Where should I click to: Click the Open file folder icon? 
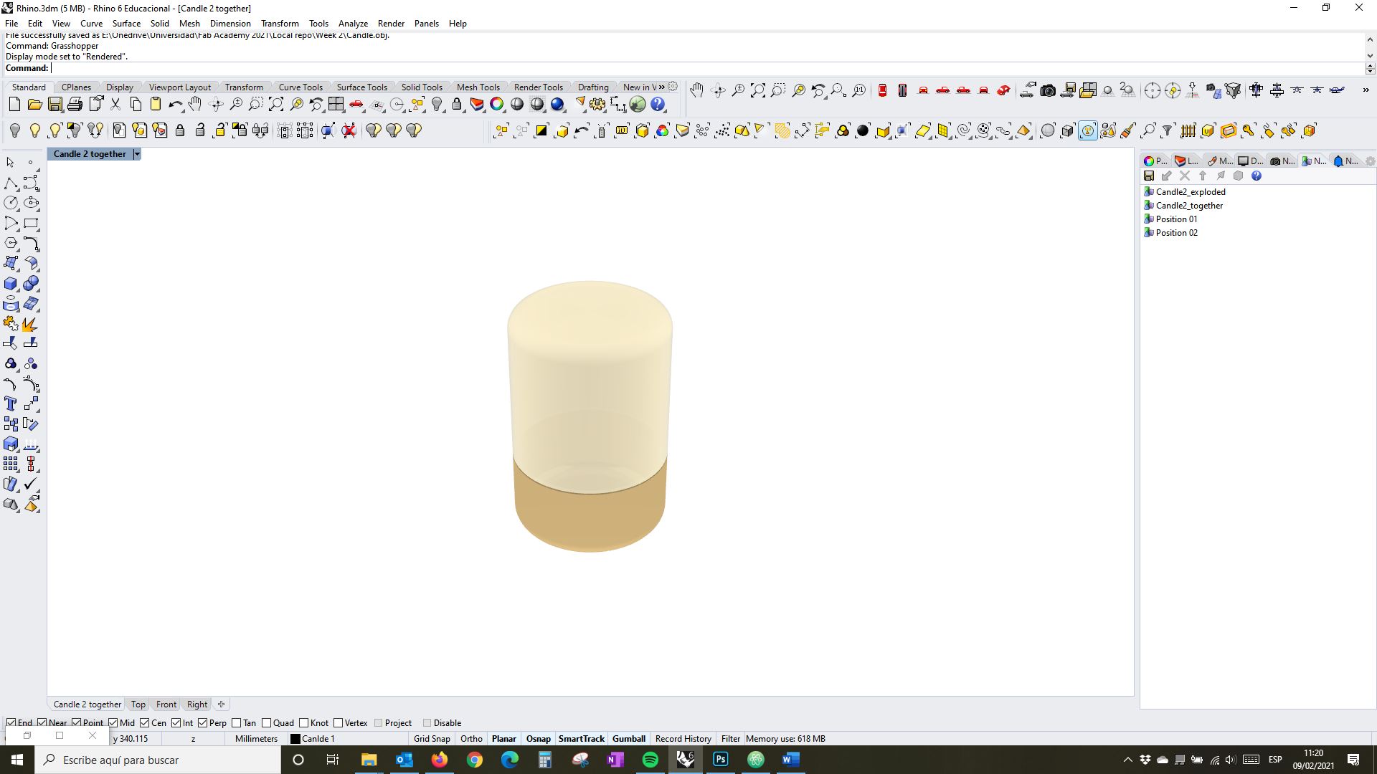(34, 105)
